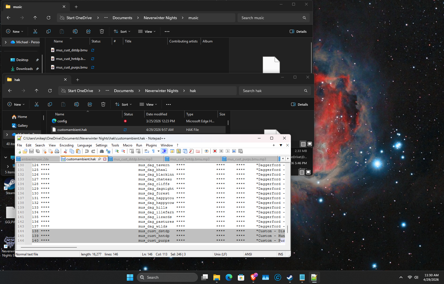Share icon in the hak Explorer toolbar
Image resolution: width=444 pixels, height=284 pixels.
(x=90, y=104)
